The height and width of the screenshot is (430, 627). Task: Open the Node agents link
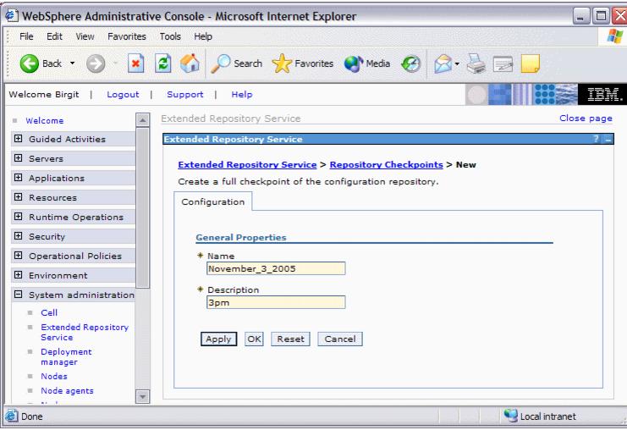(x=67, y=390)
